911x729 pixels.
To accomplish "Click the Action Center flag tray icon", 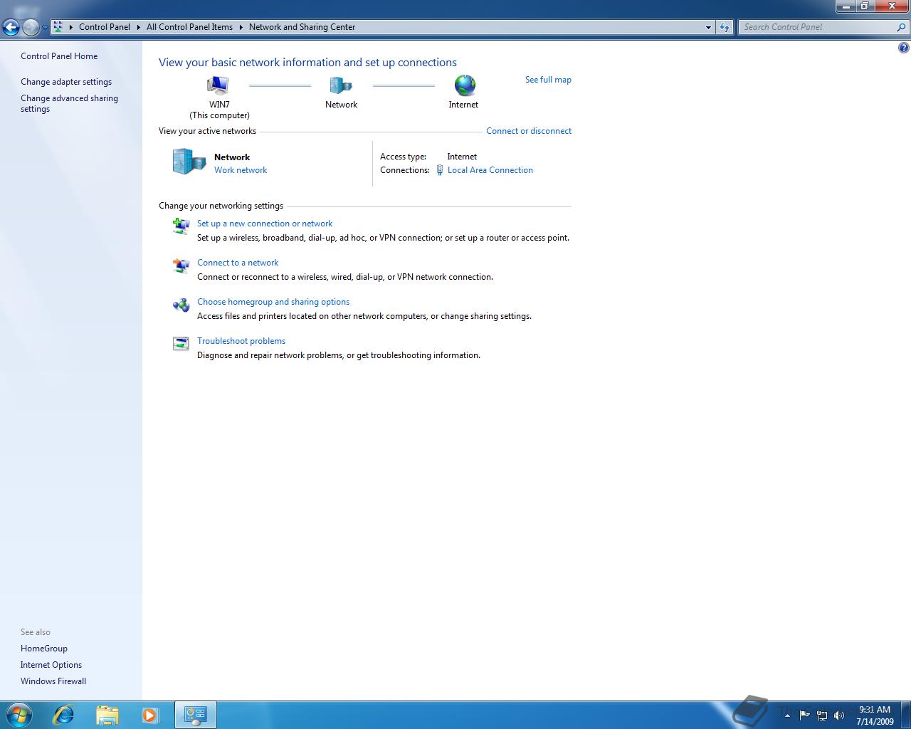I will pyautogui.click(x=805, y=715).
